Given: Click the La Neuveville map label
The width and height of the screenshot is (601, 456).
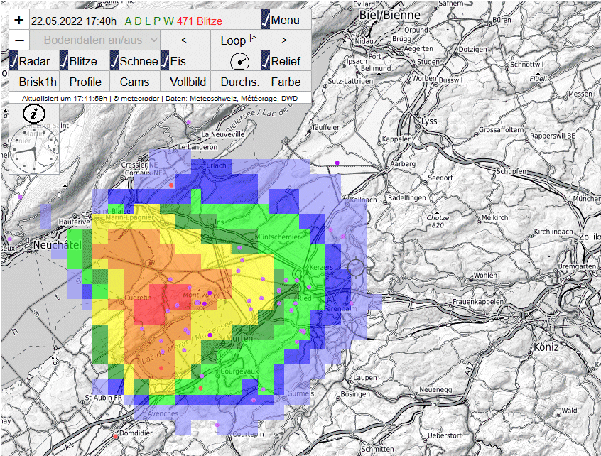Looking at the screenshot, I should click(x=222, y=134).
